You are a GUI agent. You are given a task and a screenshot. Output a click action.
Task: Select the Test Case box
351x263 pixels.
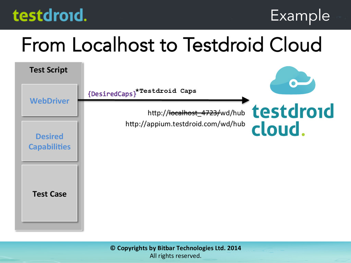coord(49,193)
